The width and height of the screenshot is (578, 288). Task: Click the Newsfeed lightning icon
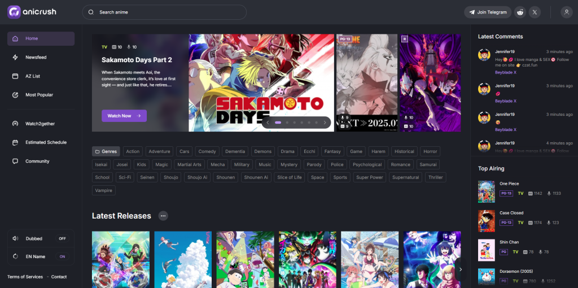point(15,57)
